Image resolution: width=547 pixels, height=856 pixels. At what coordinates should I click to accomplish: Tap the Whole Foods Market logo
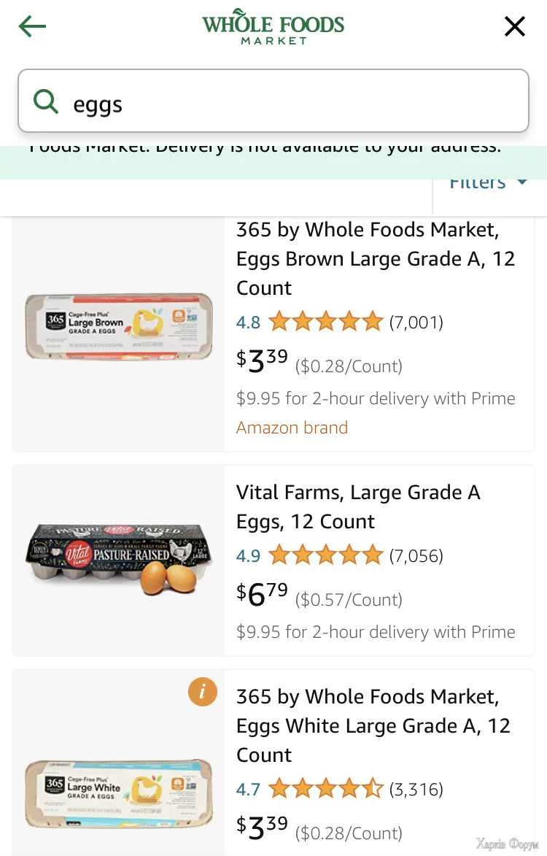click(273, 29)
